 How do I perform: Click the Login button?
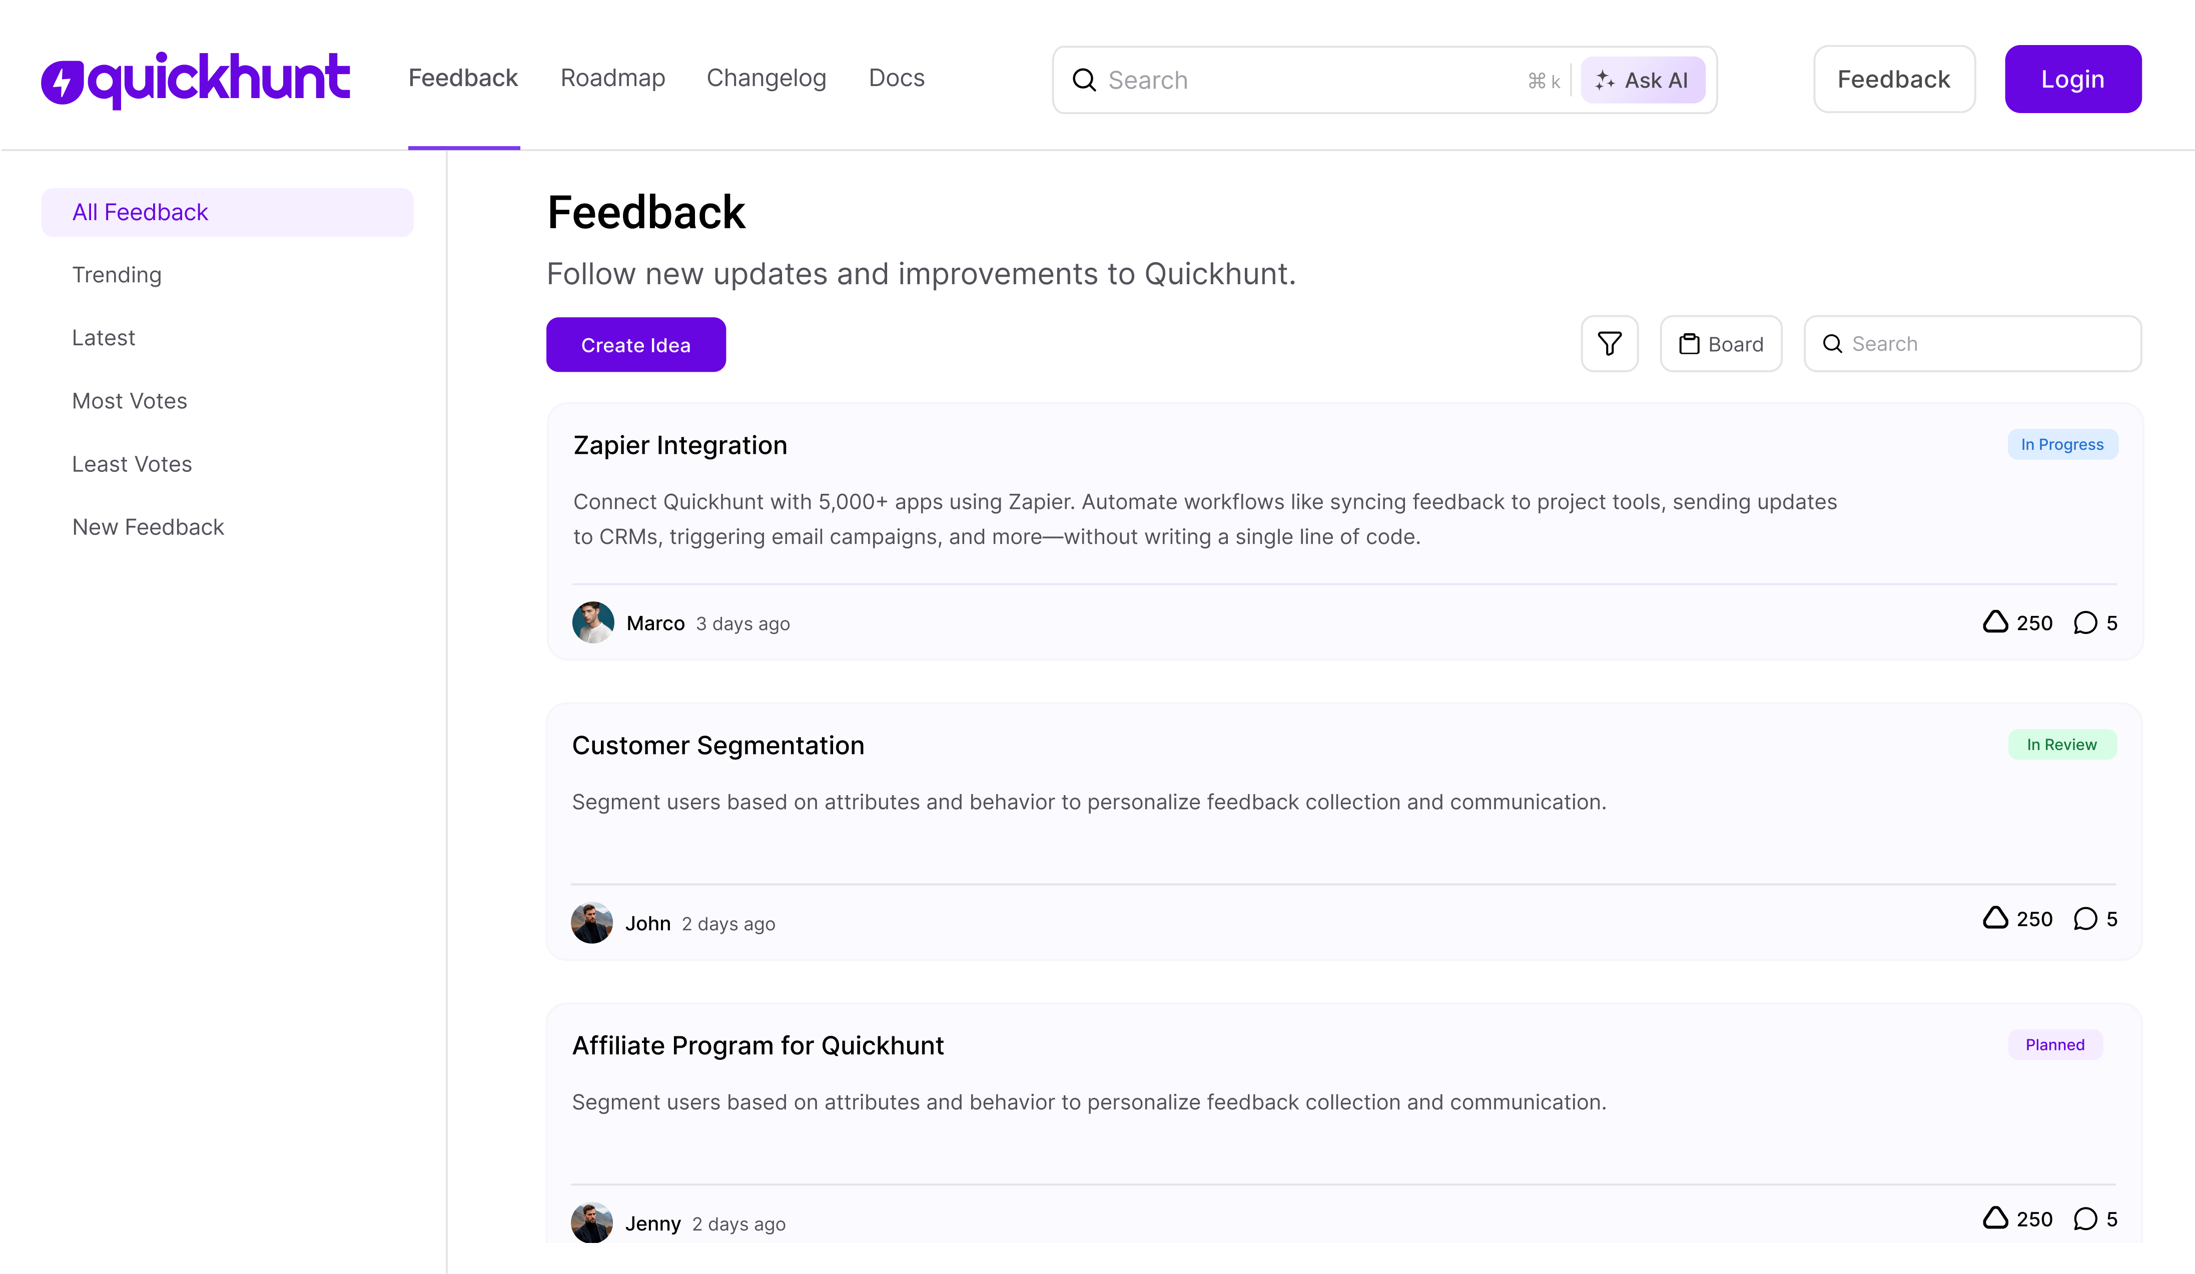(x=2073, y=79)
